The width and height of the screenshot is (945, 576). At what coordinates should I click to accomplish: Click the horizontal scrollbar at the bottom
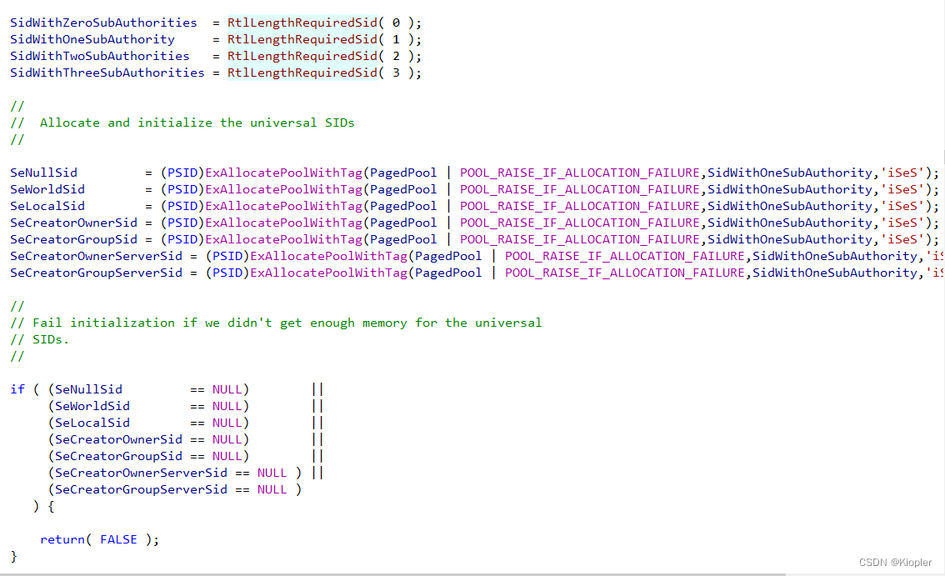click(393, 573)
